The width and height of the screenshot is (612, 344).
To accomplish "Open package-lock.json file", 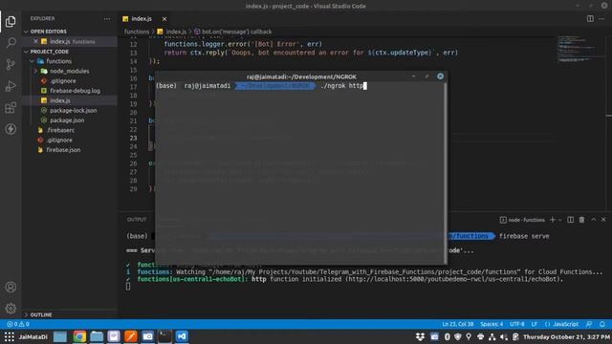I will pyautogui.click(x=73, y=111).
